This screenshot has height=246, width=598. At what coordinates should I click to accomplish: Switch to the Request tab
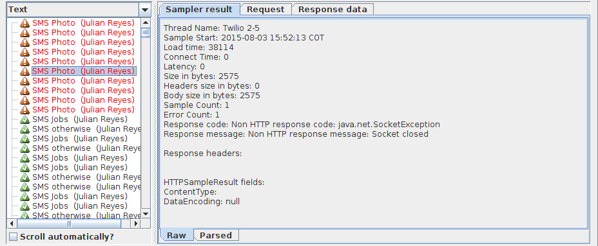pyautogui.click(x=265, y=10)
